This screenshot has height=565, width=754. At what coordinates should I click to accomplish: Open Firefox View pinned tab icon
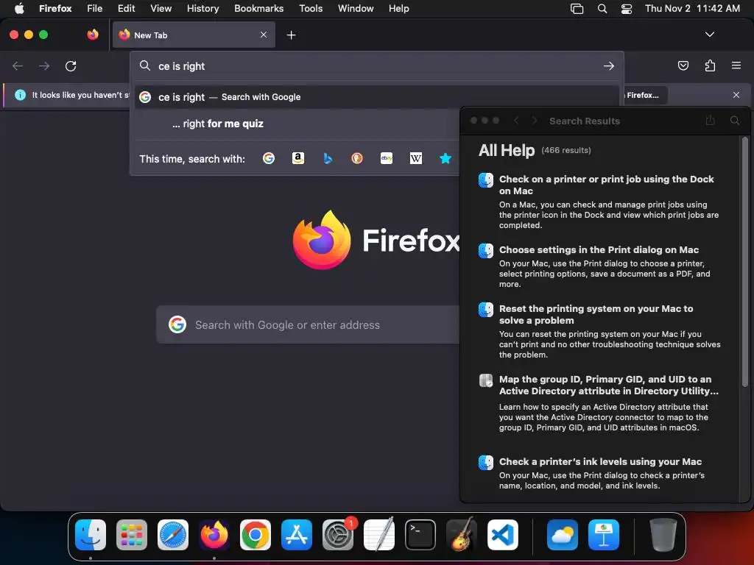pyautogui.click(x=93, y=35)
